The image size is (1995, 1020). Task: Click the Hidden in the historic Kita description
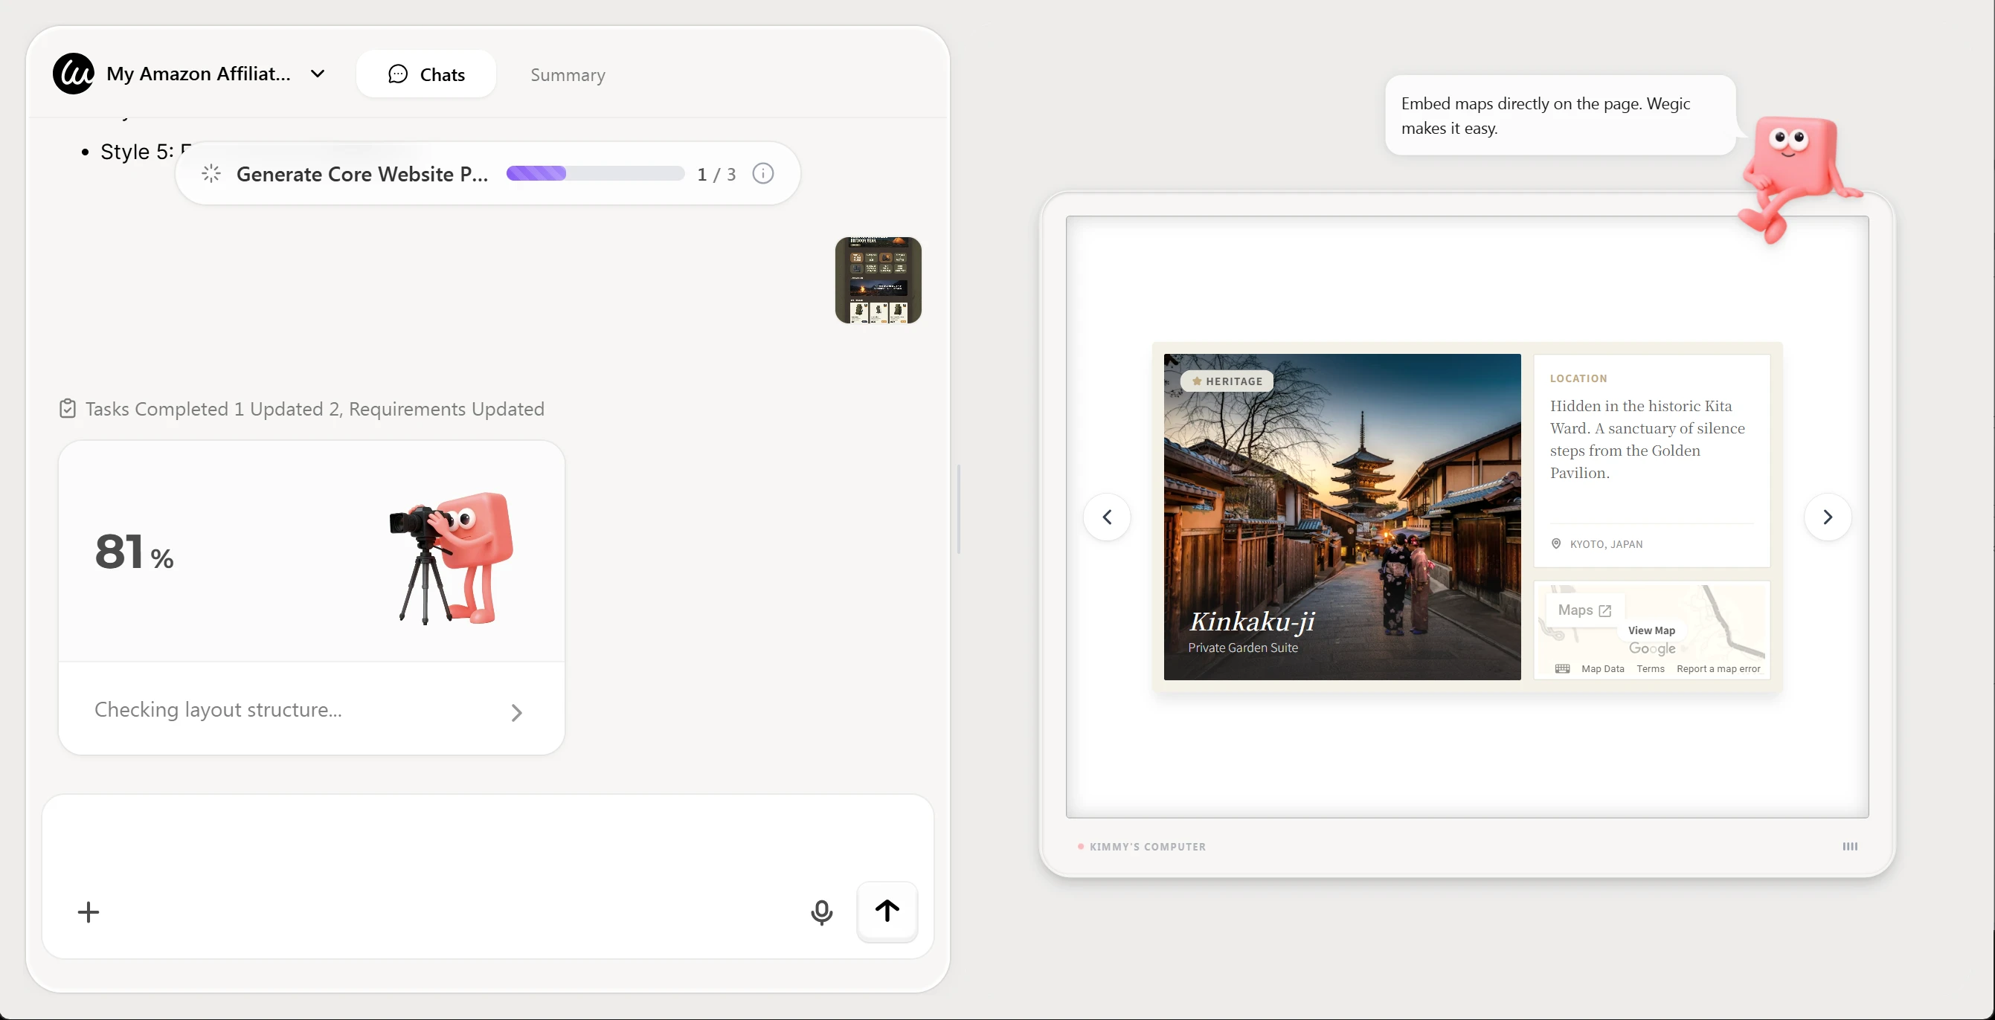1648,439
